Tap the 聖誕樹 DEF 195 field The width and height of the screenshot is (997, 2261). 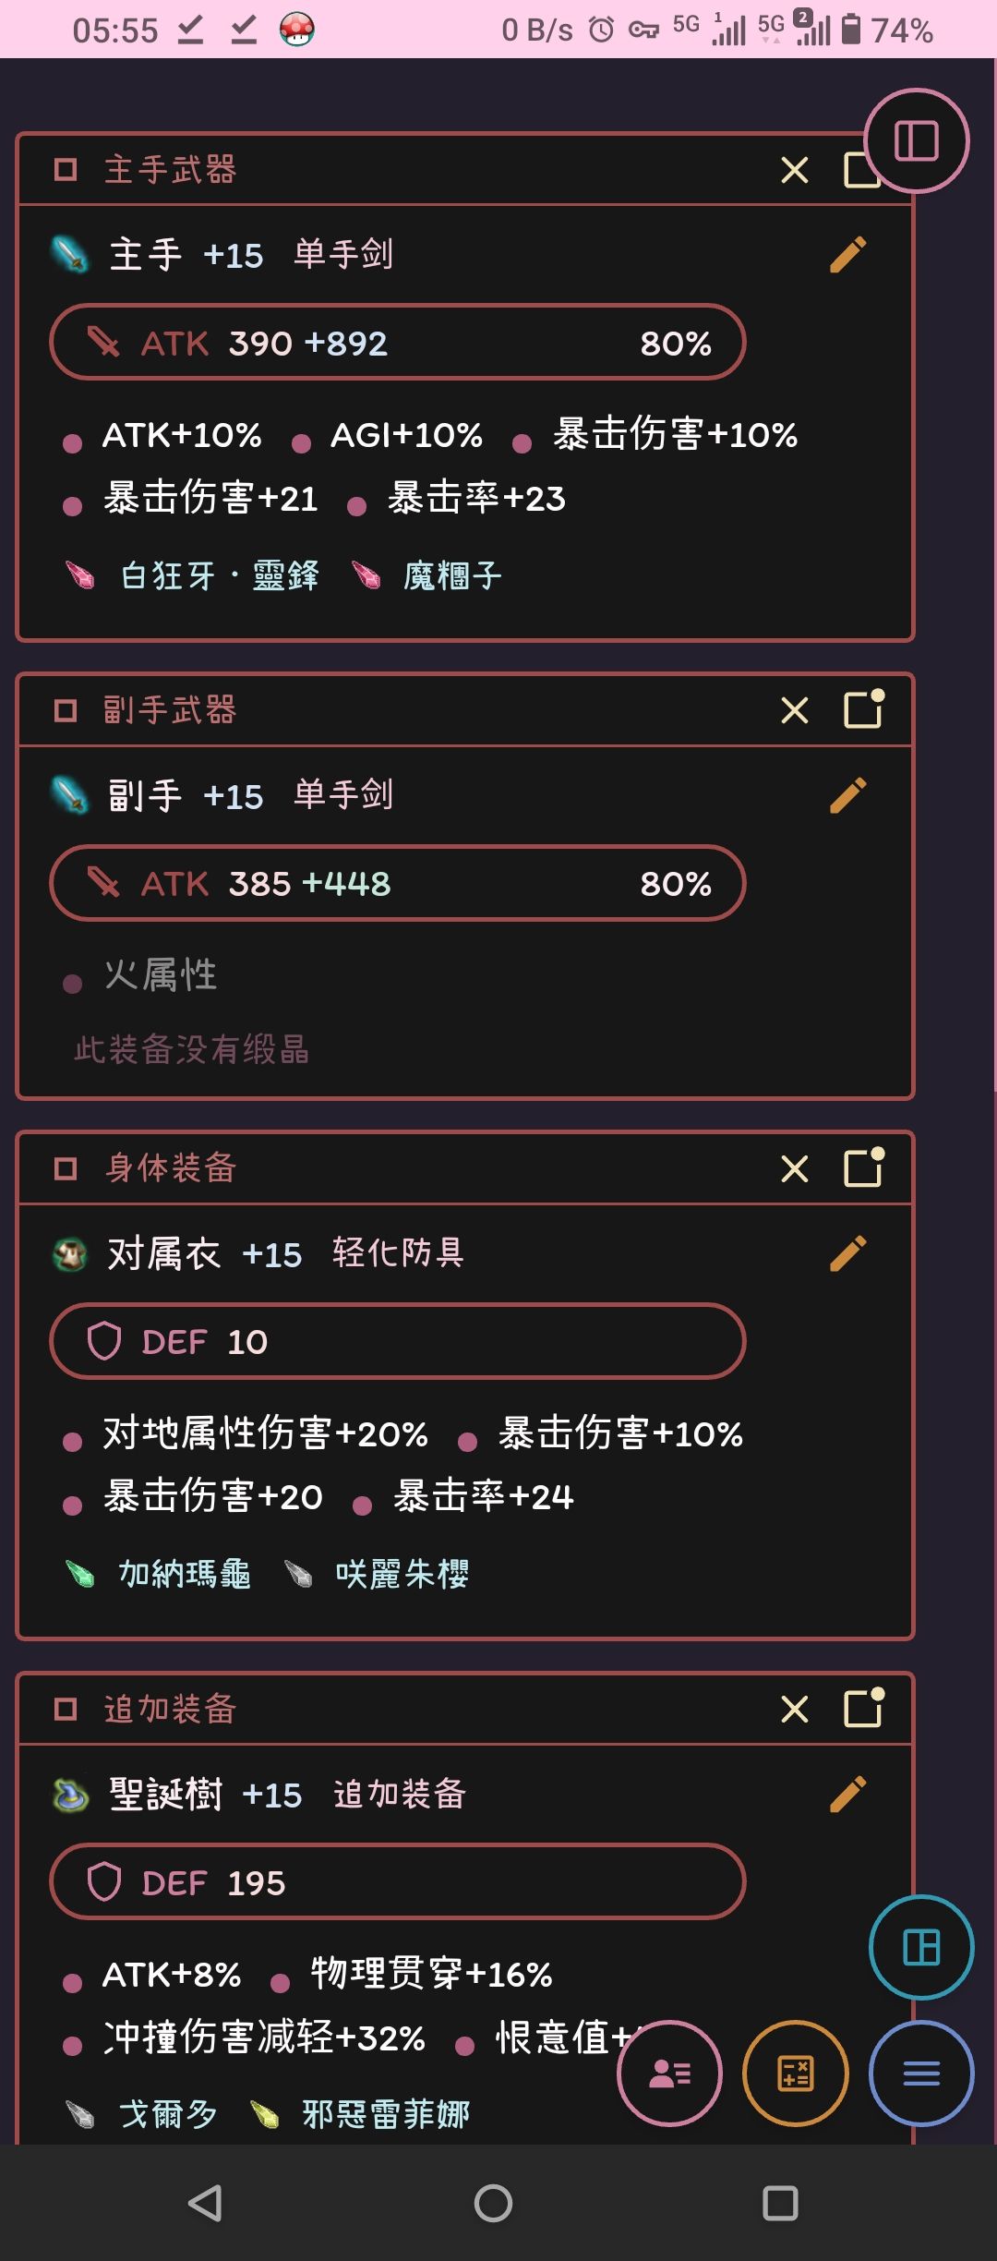(397, 1882)
